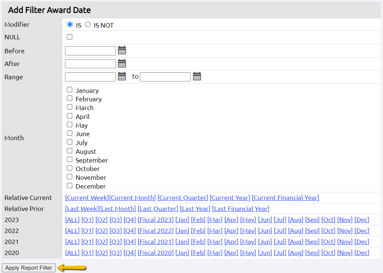
Task: Open the calendar picker for Before date
Action: click(x=122, y=50)
